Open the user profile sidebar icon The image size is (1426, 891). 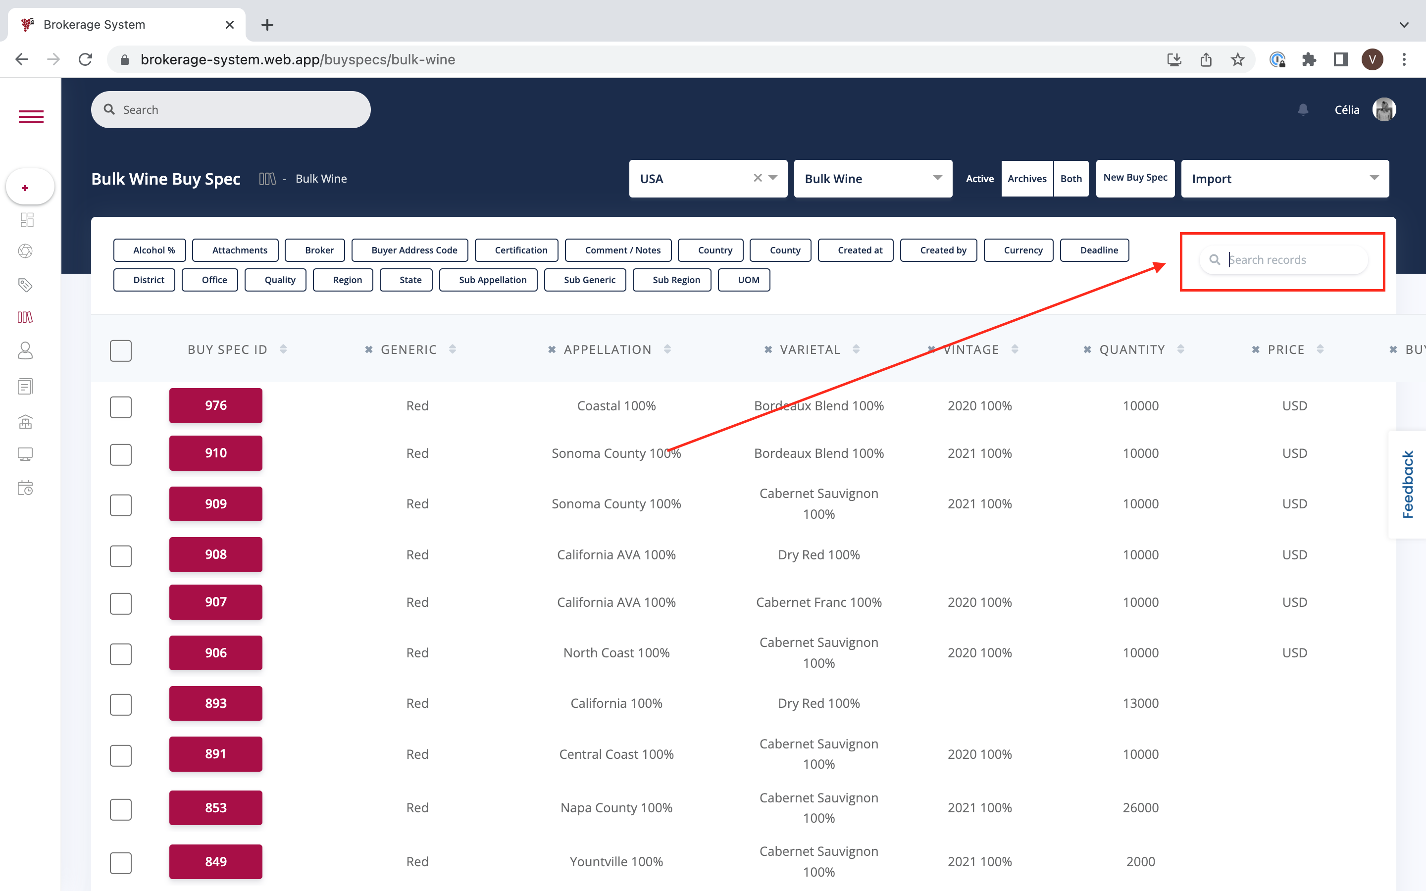pos(25,351)
